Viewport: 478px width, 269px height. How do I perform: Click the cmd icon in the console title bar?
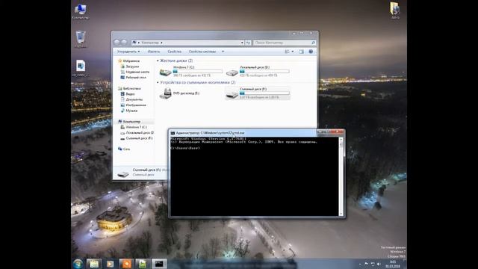173,133
